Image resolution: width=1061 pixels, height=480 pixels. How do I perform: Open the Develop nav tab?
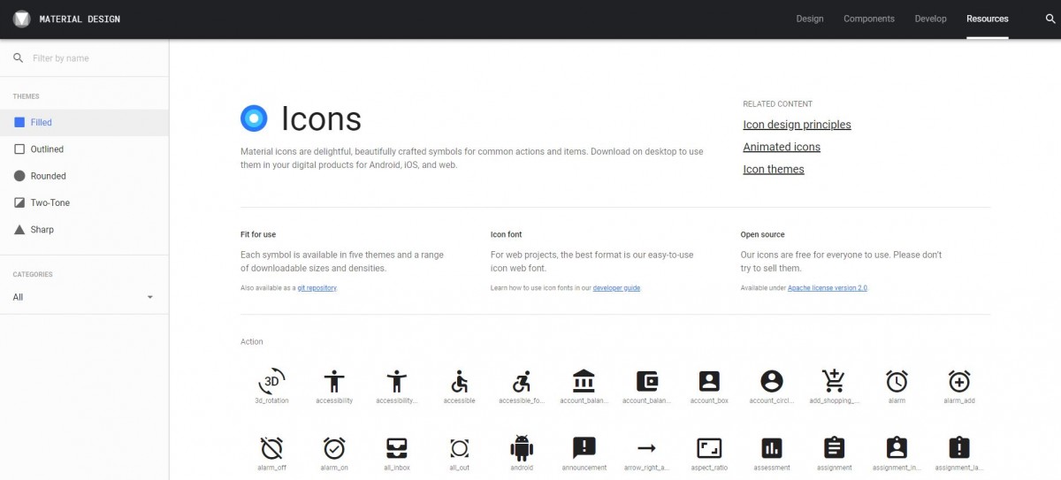point(930,19)
